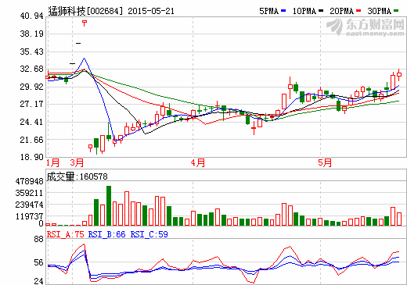This screenshot has height=285, width=407.
Task: Click the last red candlestick on the right
Action: click(399, 75)
